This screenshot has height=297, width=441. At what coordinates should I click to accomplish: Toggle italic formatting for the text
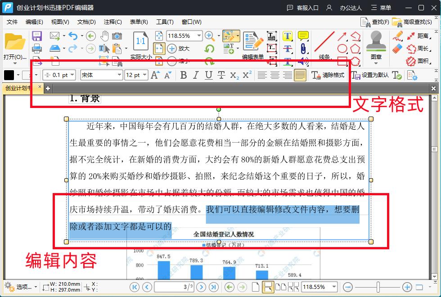click(x=195, y=75)
